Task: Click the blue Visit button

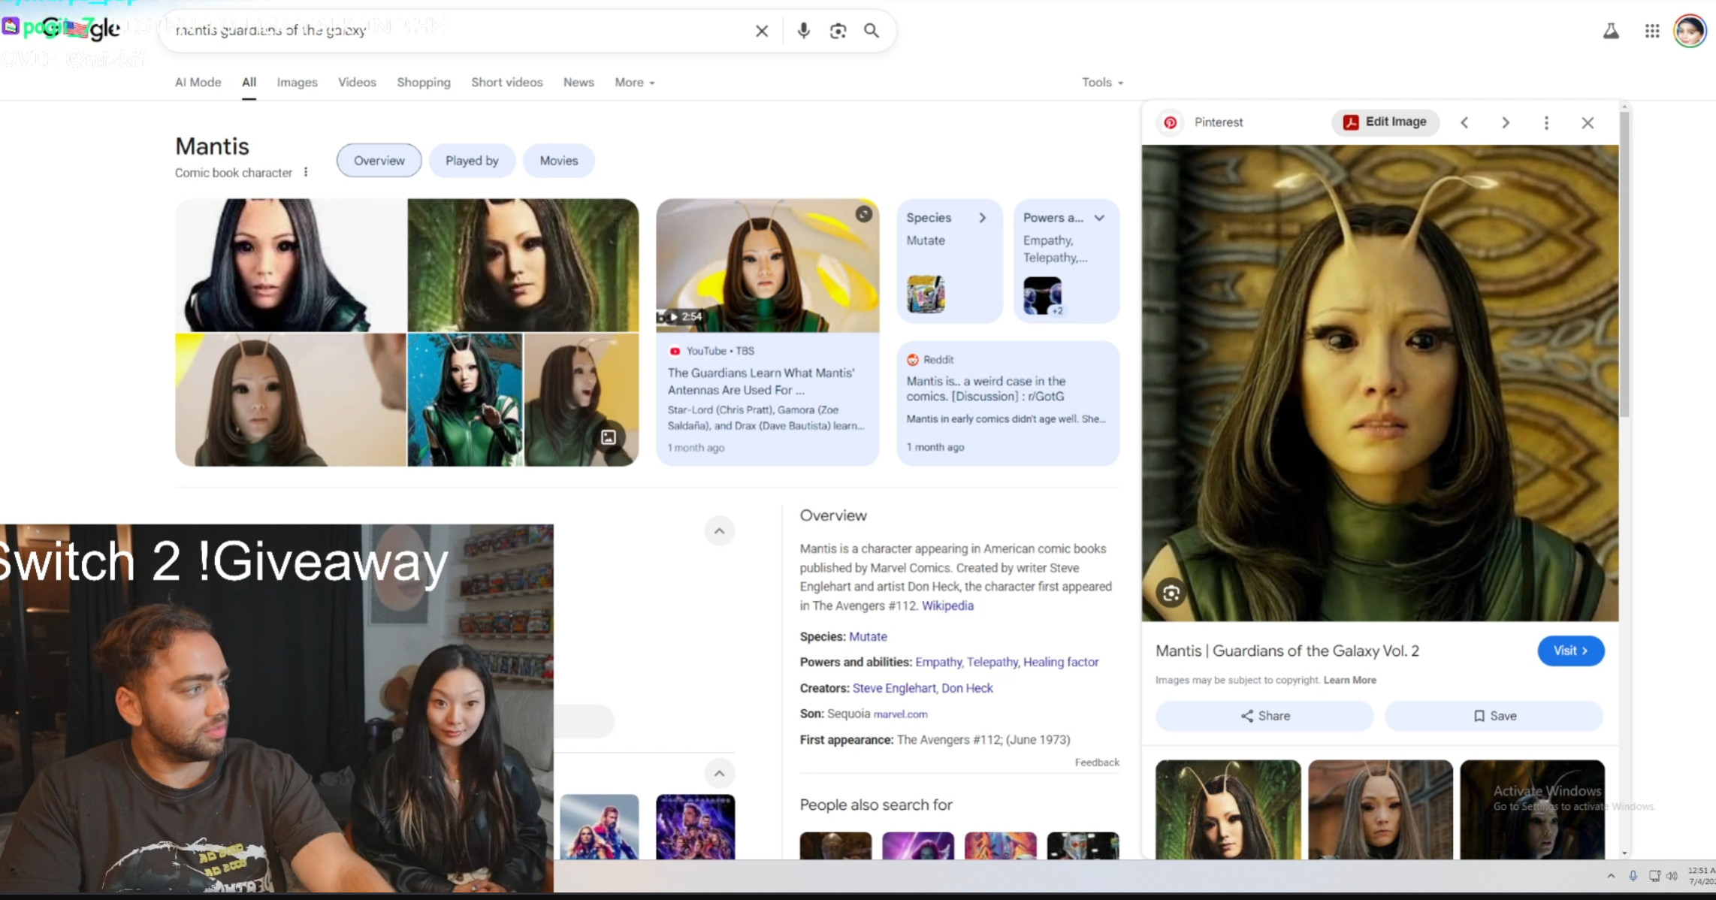Action: pos(1571,651)
